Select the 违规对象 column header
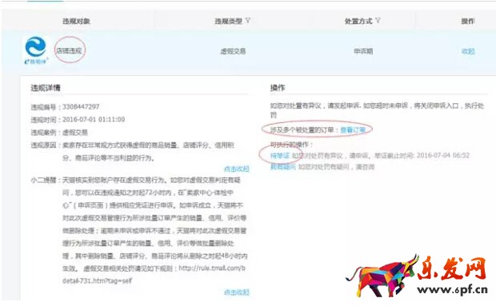The image size is (496, 306). click(76, 21)
